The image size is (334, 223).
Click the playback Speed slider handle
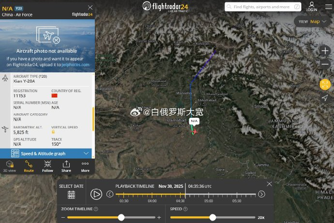click(x=213, y=217)
